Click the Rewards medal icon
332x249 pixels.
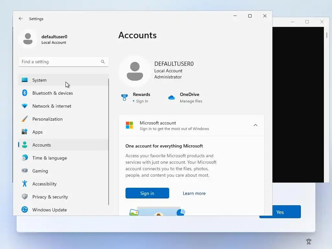tap(124, 97)
